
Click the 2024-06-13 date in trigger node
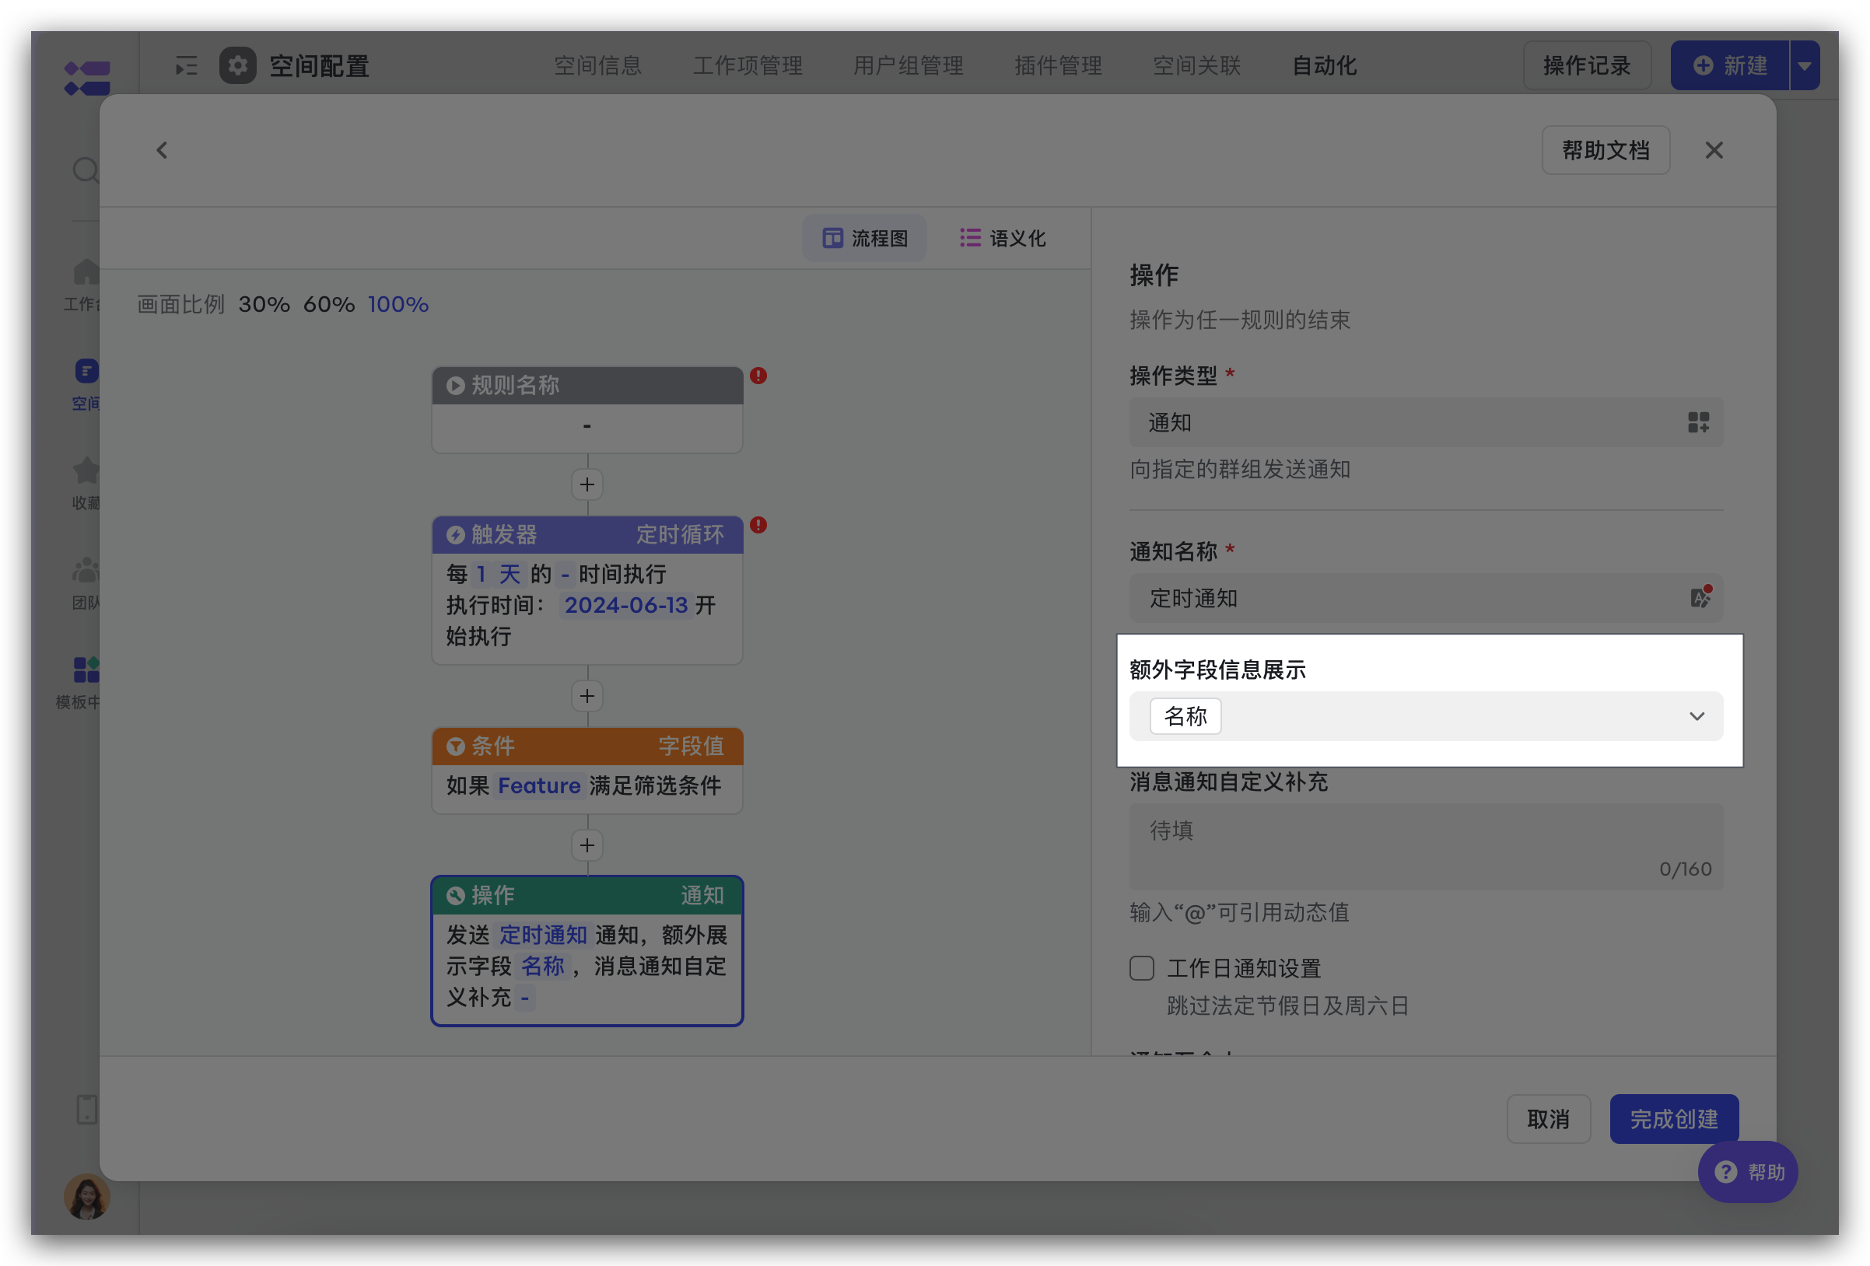pos(626,605)
